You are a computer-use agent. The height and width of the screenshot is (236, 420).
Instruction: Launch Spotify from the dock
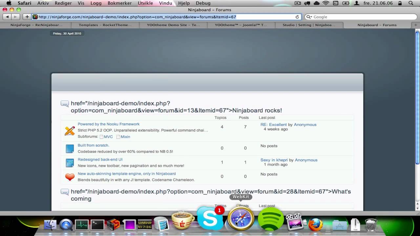point(271,219)
